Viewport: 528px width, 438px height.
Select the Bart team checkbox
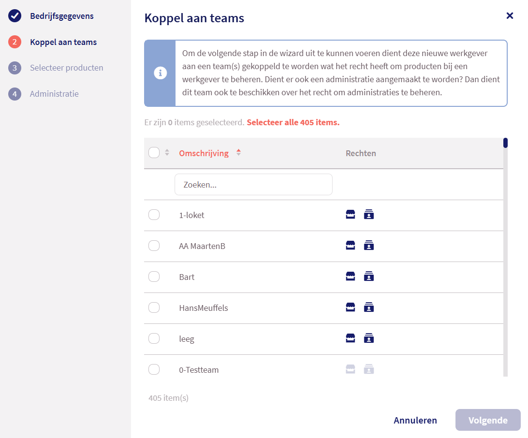point(154,277)
